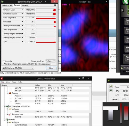Screen dimensions: 129x126
Task: Switch to the Graphics Card tab
Action: (7, 5)
